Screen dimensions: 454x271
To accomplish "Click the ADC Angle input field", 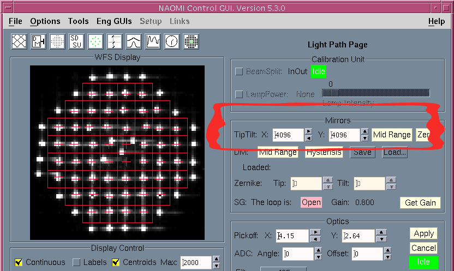I will (x=298, y=254).
